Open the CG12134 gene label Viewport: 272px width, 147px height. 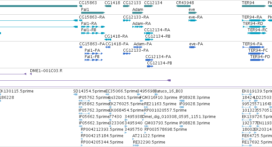pos(153,3)
